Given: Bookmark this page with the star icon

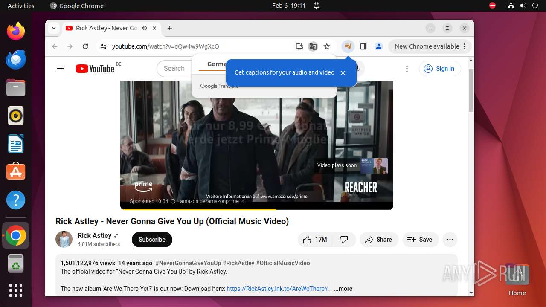Looking at the screenshot, I should [327, 46].
